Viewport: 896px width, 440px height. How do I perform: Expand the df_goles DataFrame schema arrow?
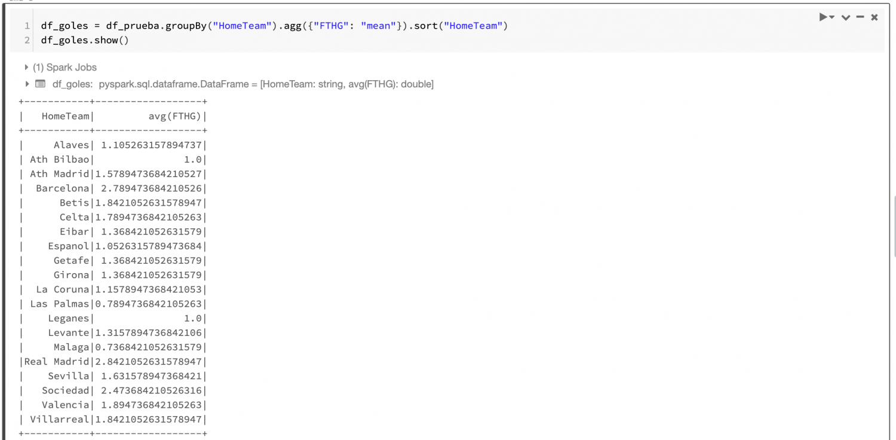click(x=26, y=84)
